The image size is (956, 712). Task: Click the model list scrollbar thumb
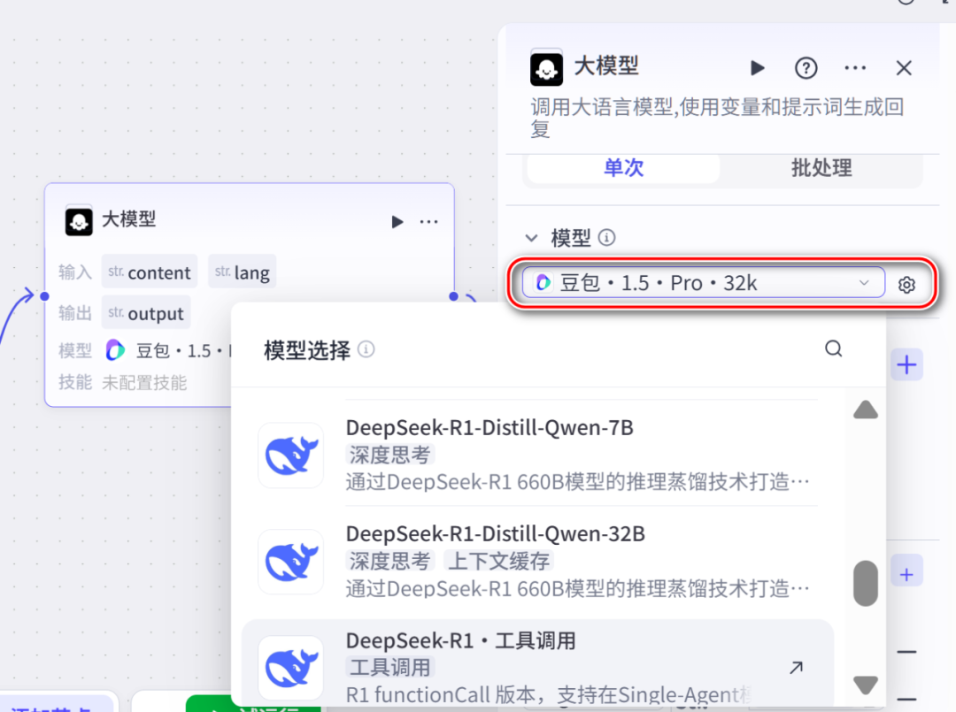865,584
